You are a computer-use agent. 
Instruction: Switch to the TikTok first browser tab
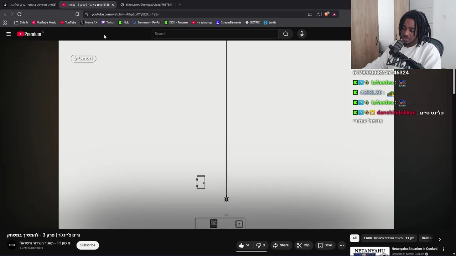(30, 5)
